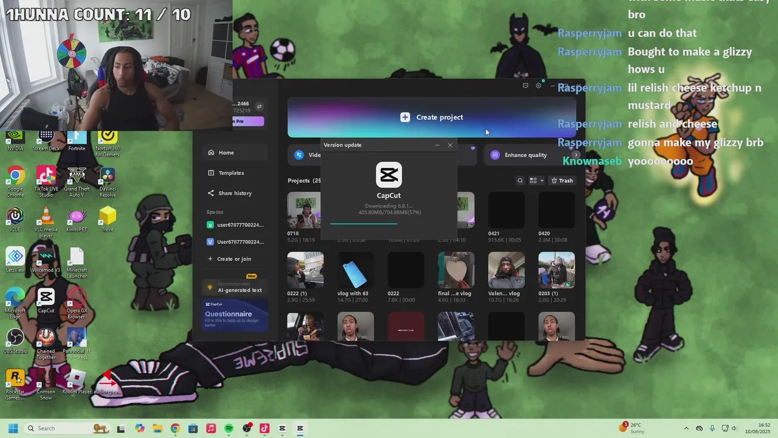Image resolution: width=778 pixels, height=438 pixels.
Task: Open the Valen... vlog project thumbnail
Action: tap(506, 270)
